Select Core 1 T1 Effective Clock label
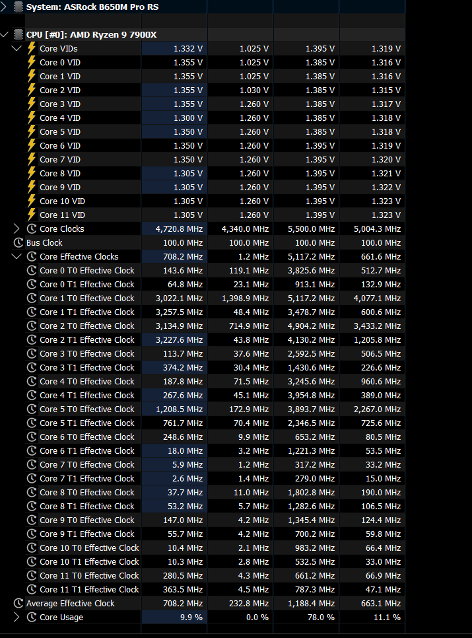The height and width of the screenshot is (638, 472). pos(87,312)
